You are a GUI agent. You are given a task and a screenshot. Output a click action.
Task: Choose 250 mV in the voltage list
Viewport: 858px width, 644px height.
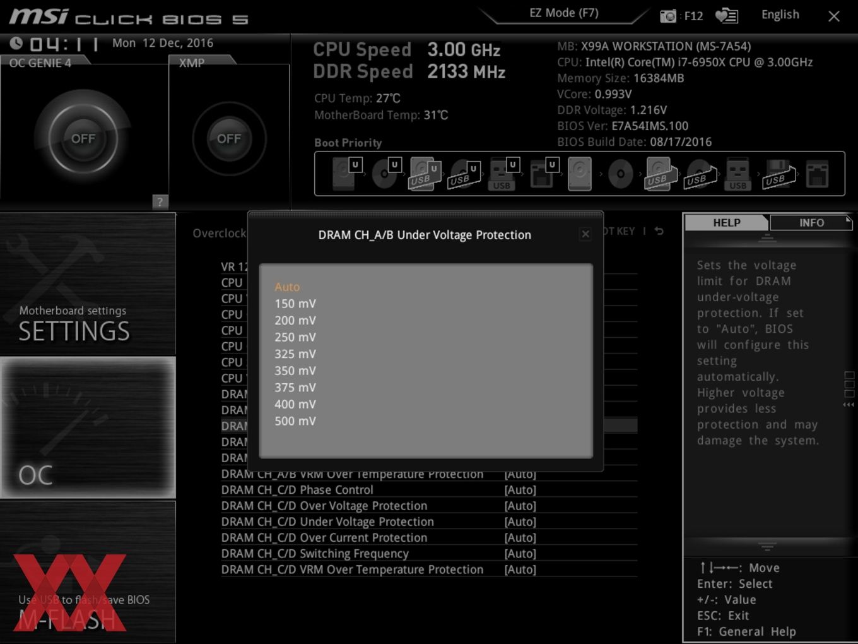point(295,337)
